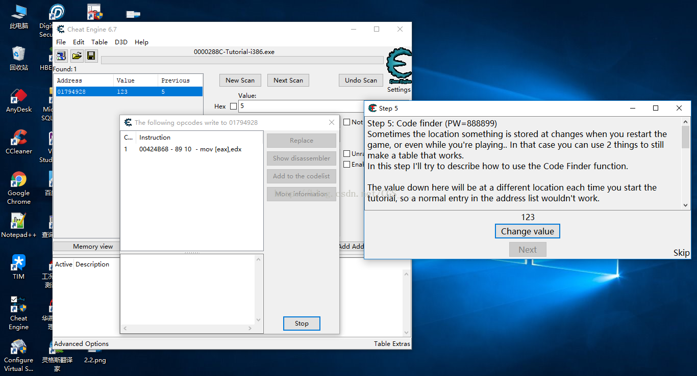Click the Instruction column header

pyautogui.click(x=200, y=138)
